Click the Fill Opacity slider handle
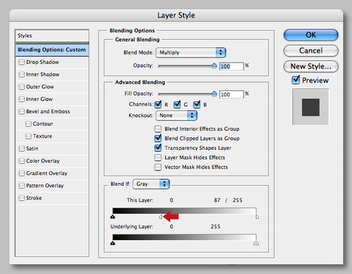This screenshot has width=352, height=274. [214, 94]
